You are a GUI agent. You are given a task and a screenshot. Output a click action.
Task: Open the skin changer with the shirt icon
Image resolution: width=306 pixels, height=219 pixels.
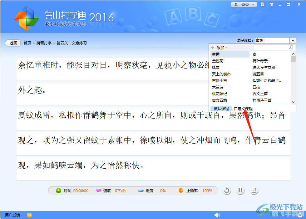point(272,4)
